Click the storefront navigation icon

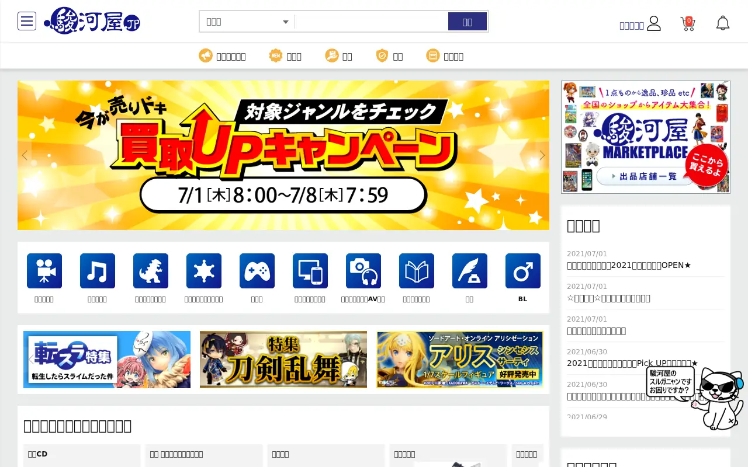pos(432,55)
